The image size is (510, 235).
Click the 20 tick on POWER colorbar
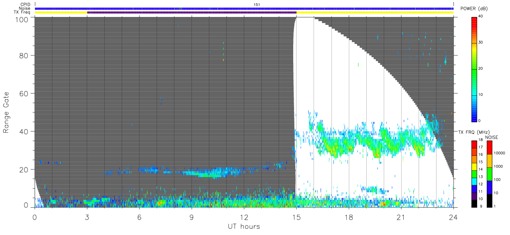(481, 69)
